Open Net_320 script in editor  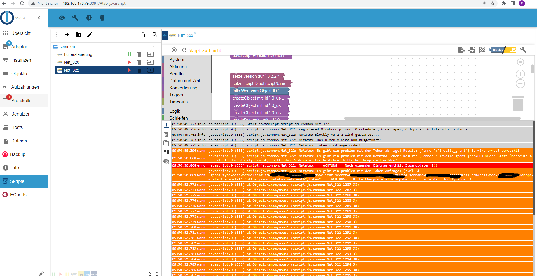(x=151, y=62)
